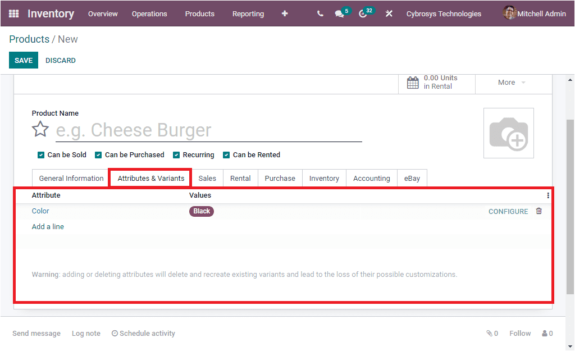575x351 pixels.
Task: Open the apps grid menu
Action: (x=13, y=13)
